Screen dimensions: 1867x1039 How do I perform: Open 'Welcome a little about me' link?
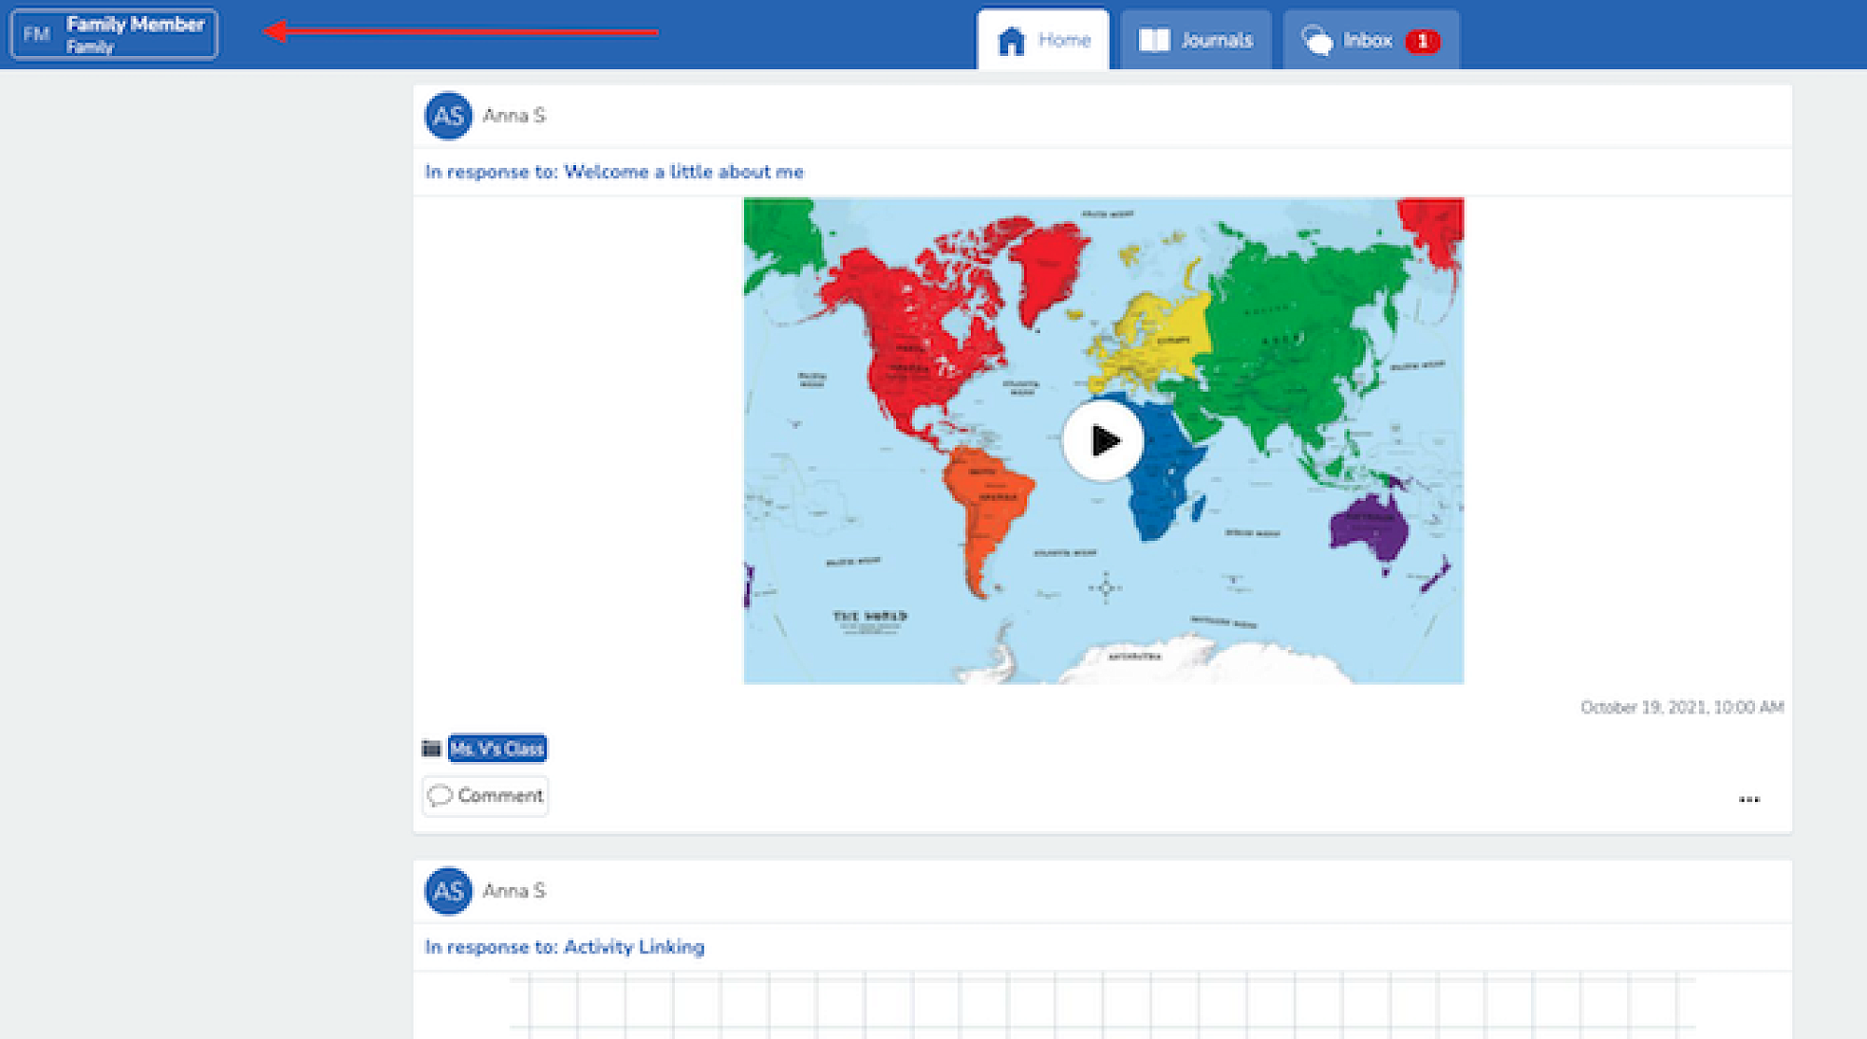683,172
